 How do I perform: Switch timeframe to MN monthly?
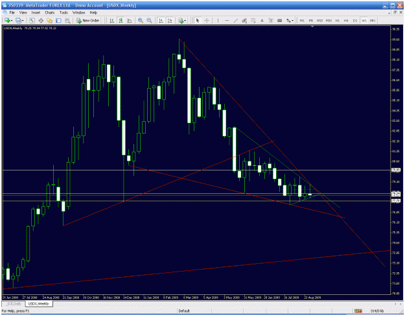373,20
